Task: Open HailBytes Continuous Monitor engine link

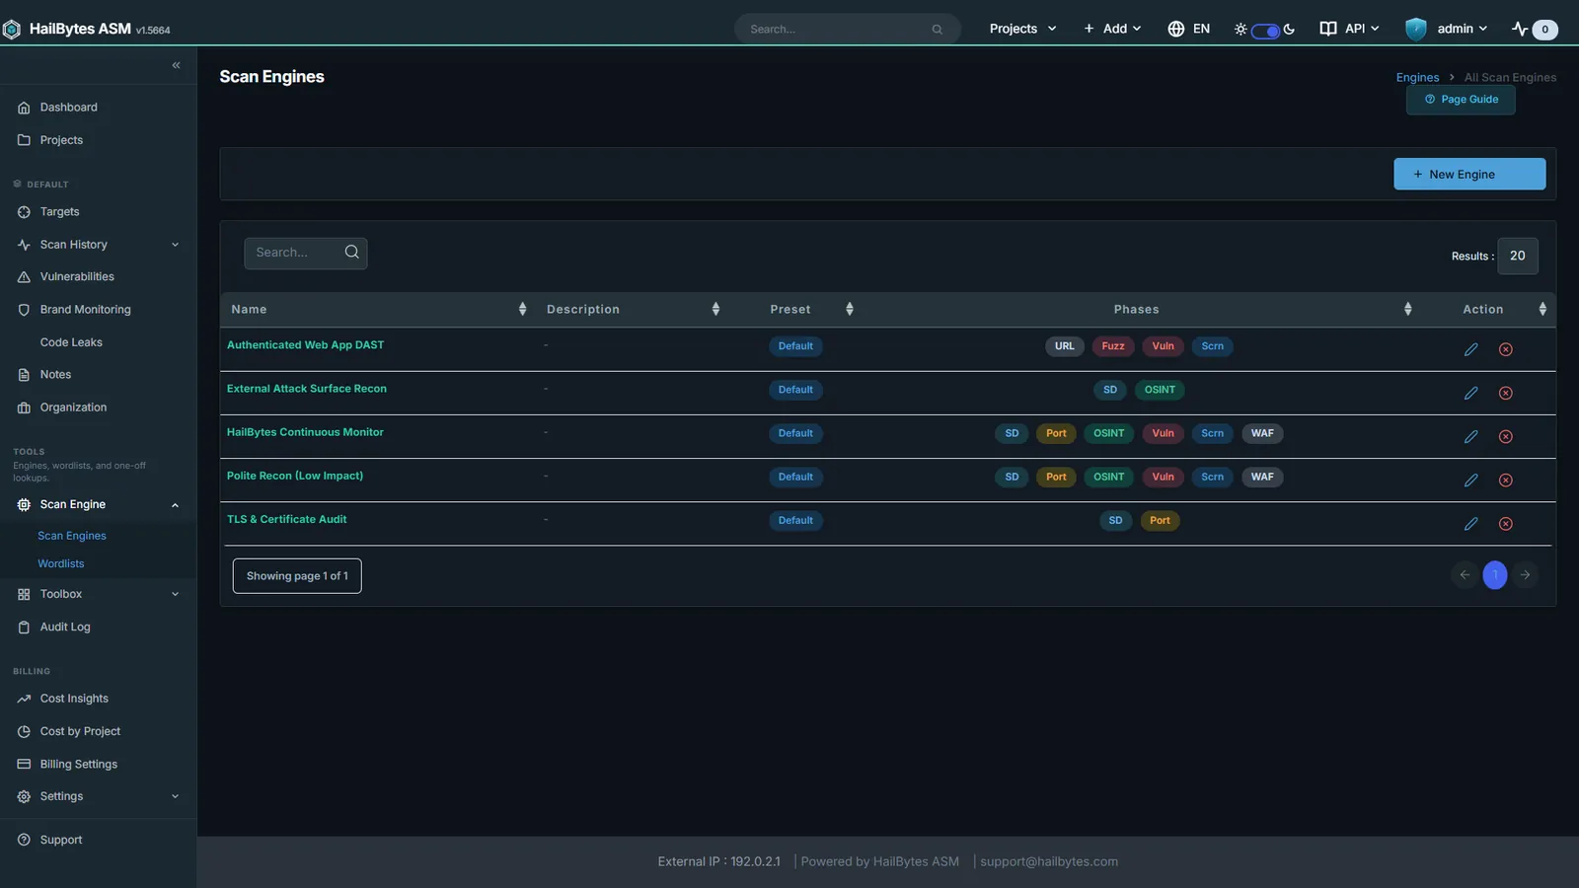Action: click(x=305, y=432)
